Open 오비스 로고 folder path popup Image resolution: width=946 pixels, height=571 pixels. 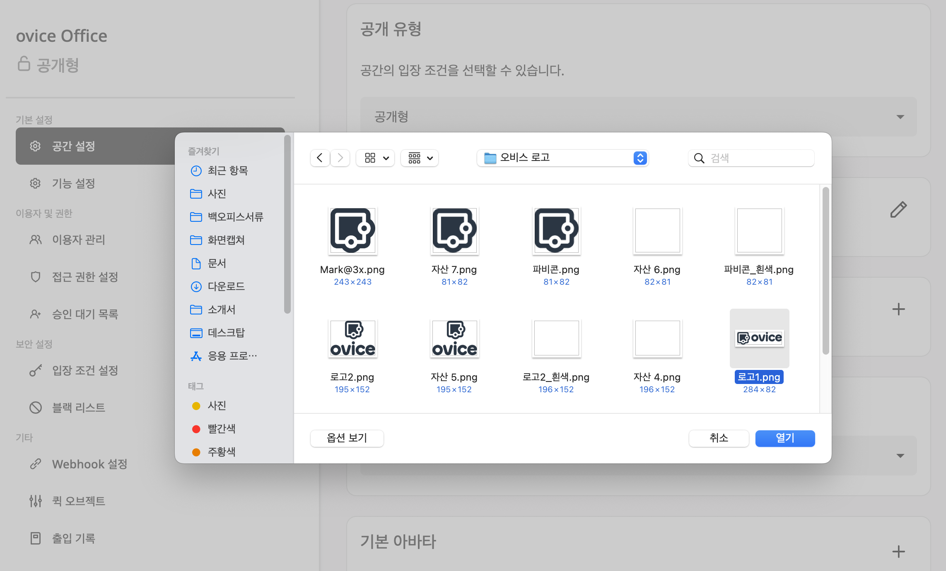tap(562, 158)
